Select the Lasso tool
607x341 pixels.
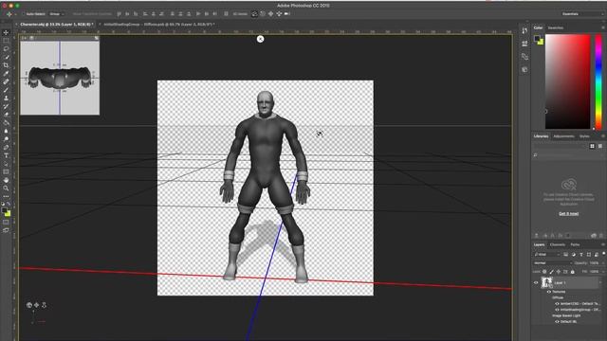tap(6, 48)
